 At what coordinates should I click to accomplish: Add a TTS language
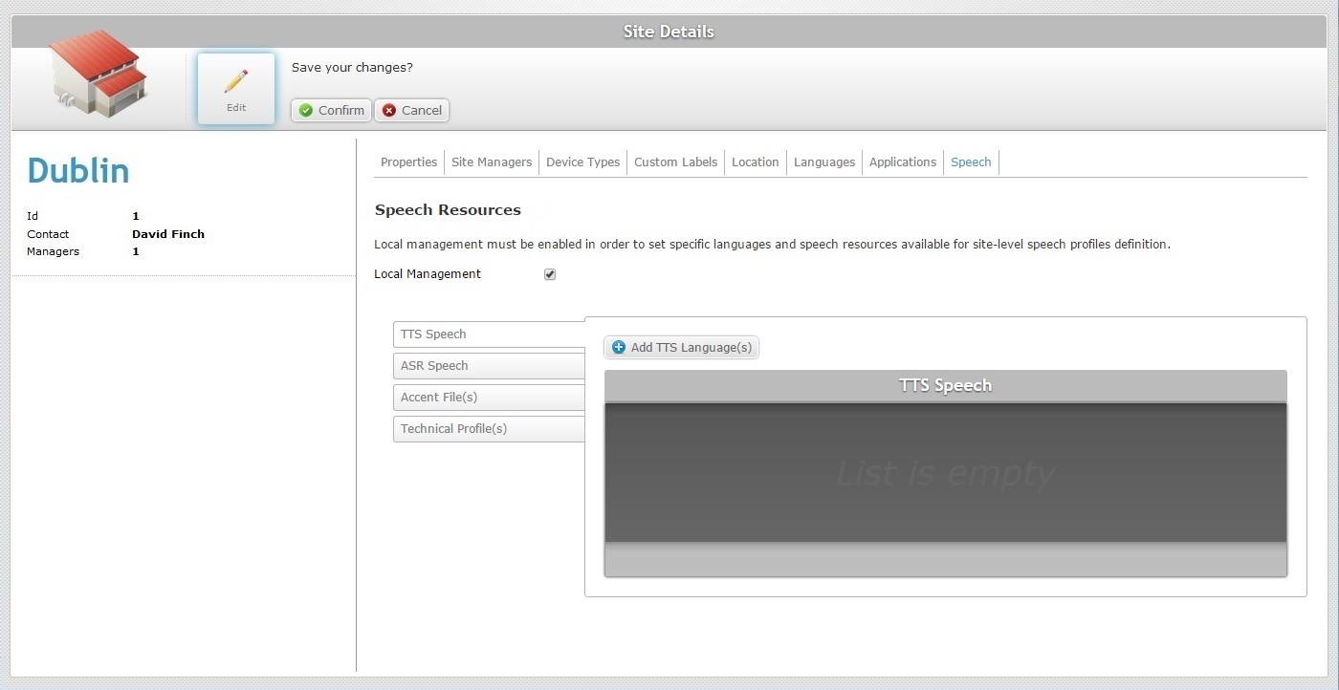tap(681, 347)
